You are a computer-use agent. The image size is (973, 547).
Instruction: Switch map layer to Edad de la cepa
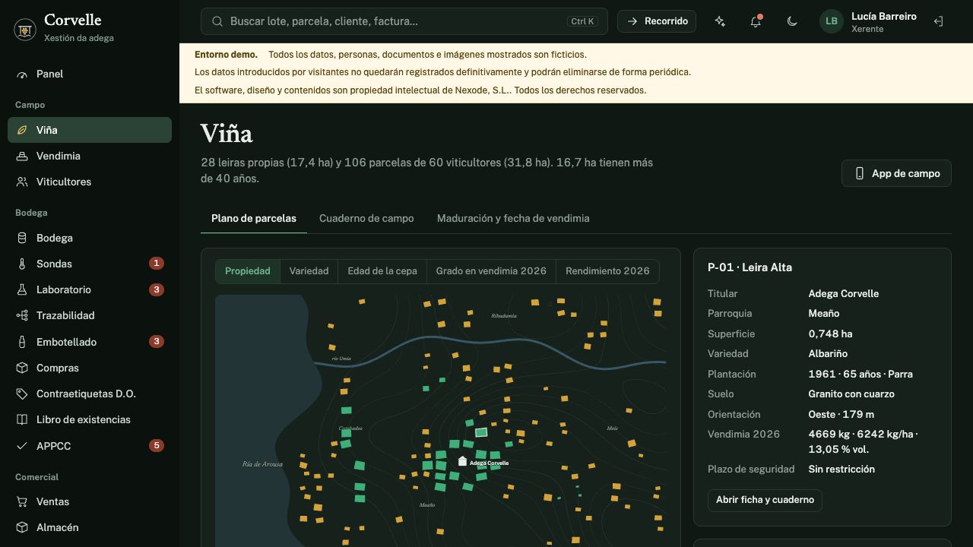coord(382,271)
